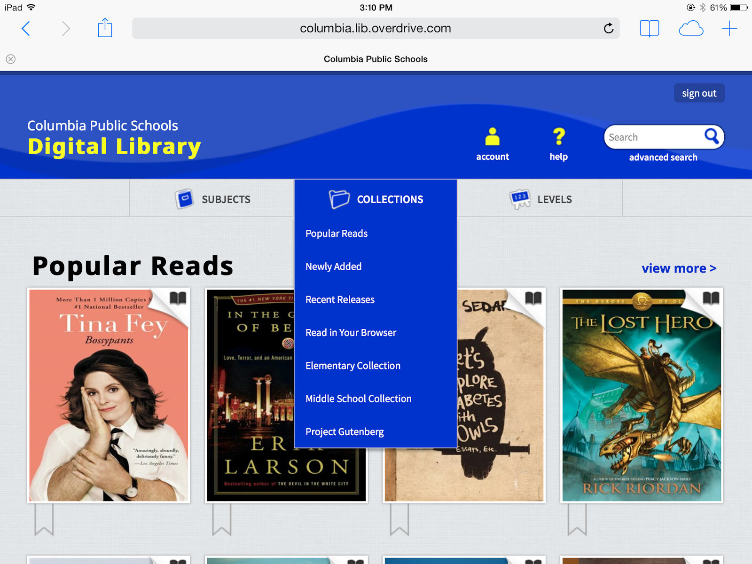Click the Collections folder icon
The image size is (752, 564).
339,199
